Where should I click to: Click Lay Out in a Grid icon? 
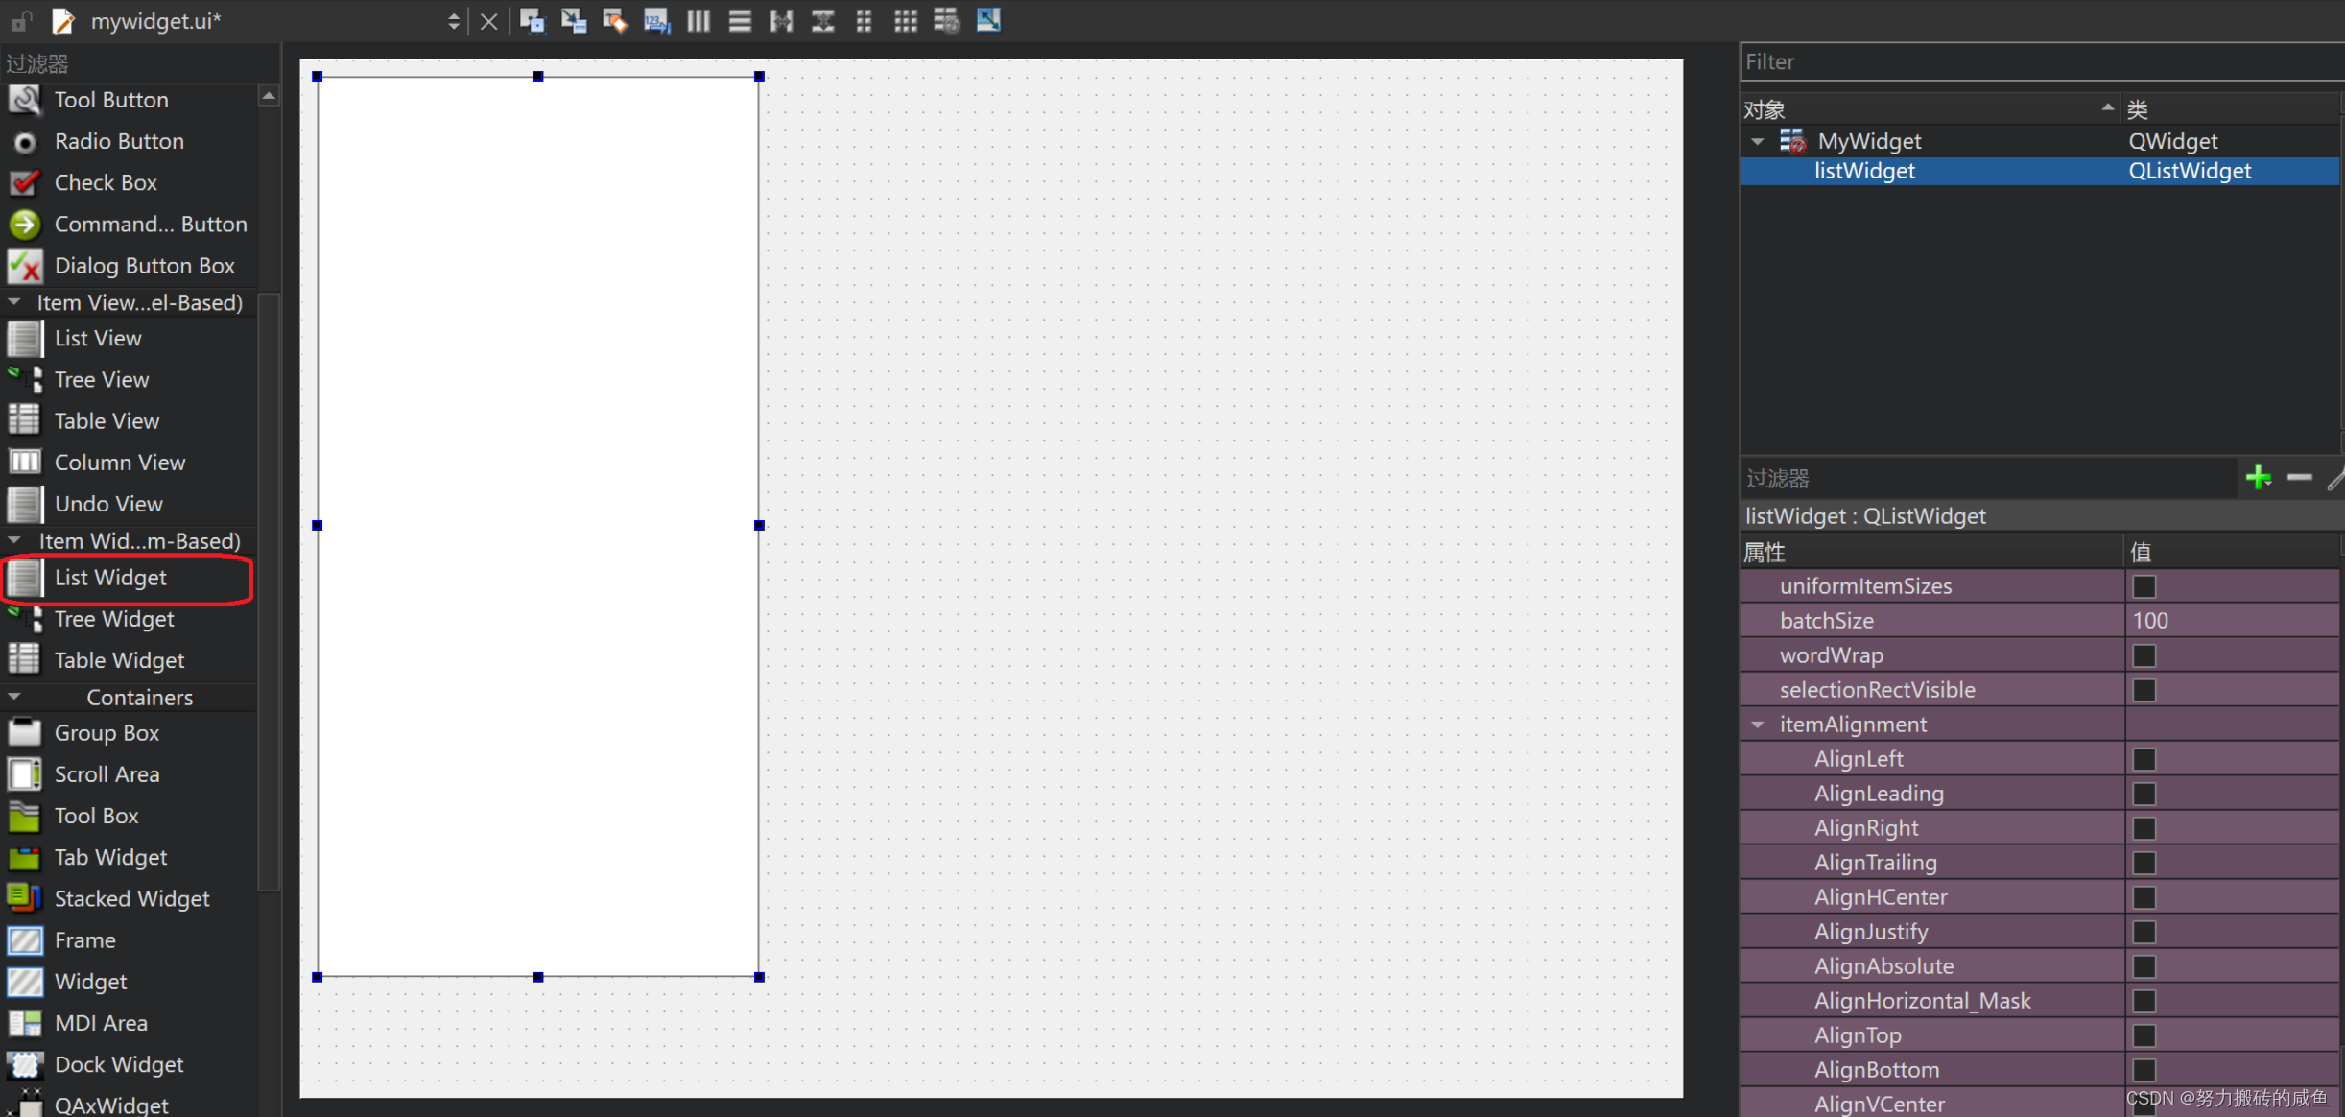[906, 20]
